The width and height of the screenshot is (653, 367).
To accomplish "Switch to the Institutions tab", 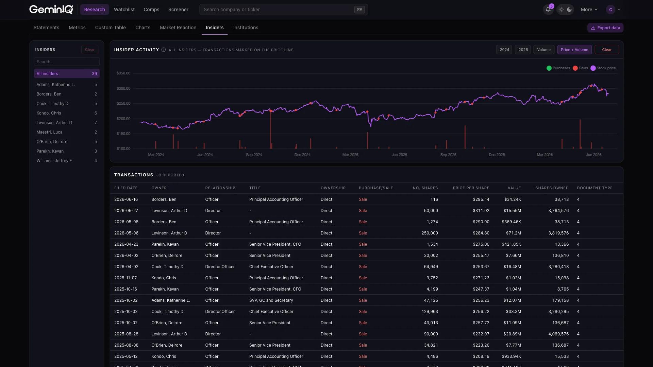I will (x=246, y=28).
